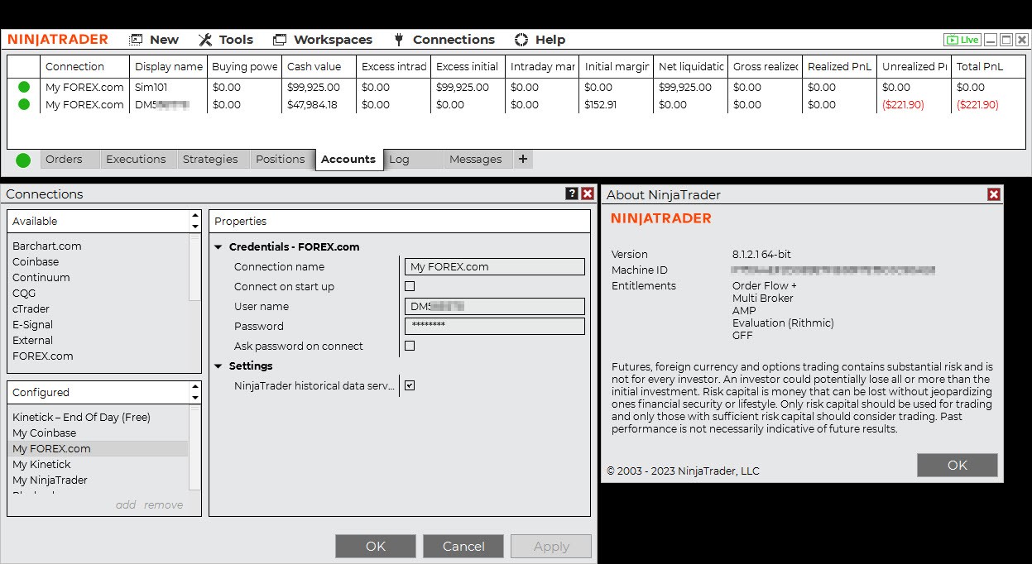
Task: Select cTrader in Available list
Action: (x=31, y=309)
